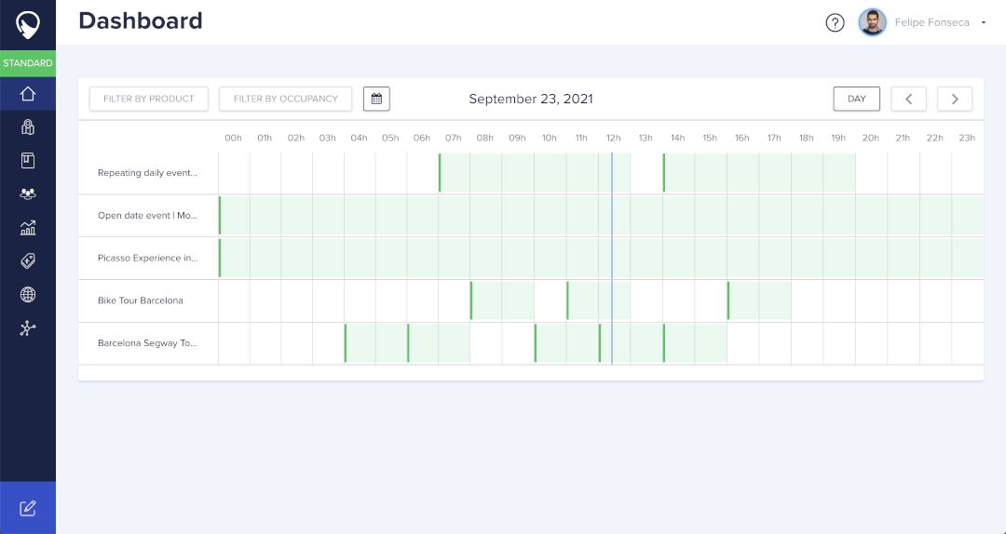Open the map pin sidebar icon
The image size is (1006, 534).
[28, 127]
